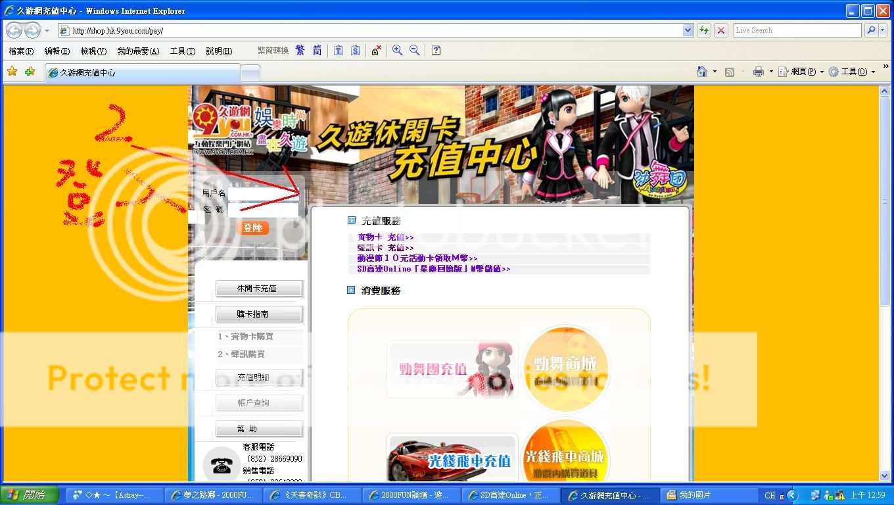Open the 我的最愛 (Favorites) menu
Viewport: 894px width, 505px height.
tap(138, 51)
